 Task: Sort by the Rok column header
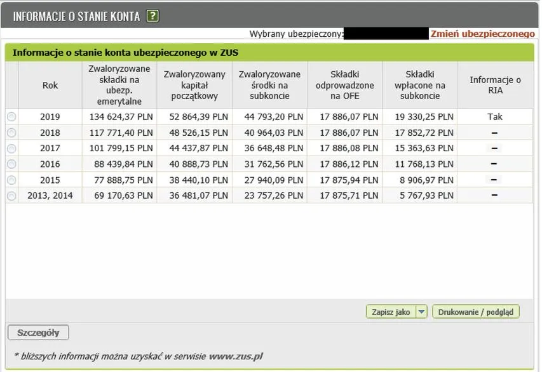tap(50, 85)
